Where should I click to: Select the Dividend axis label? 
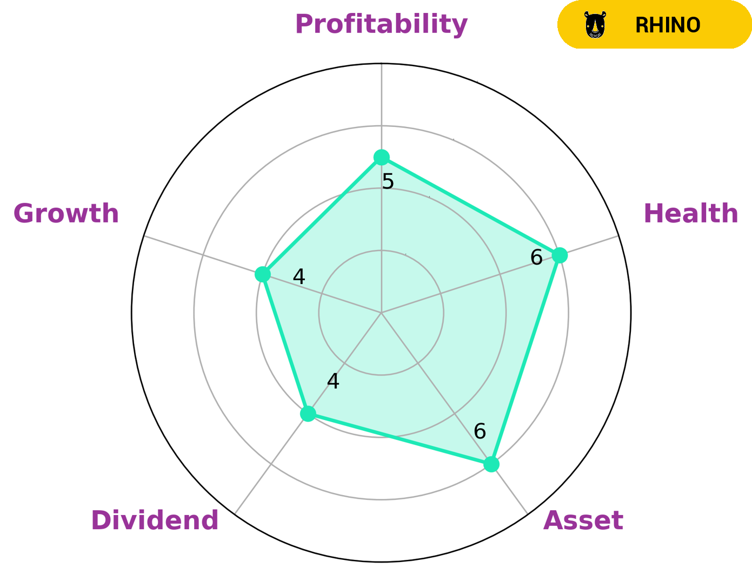[155, 521]
